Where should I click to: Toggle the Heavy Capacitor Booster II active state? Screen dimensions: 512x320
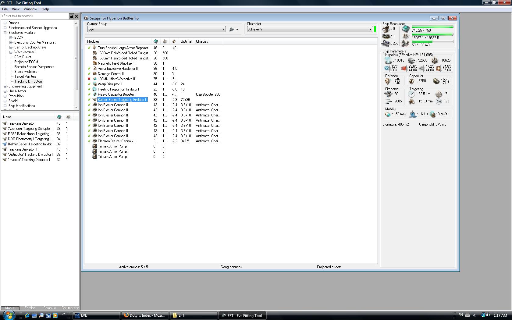tap(89, 94)
